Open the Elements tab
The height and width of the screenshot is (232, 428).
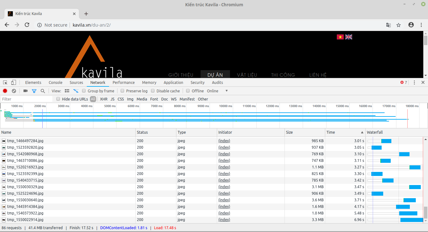click(33, 83)
